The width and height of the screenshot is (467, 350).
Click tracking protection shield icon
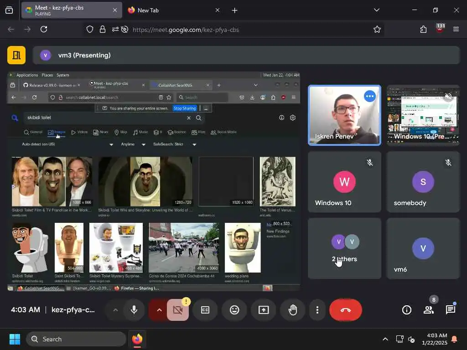(x=90, y=30)
